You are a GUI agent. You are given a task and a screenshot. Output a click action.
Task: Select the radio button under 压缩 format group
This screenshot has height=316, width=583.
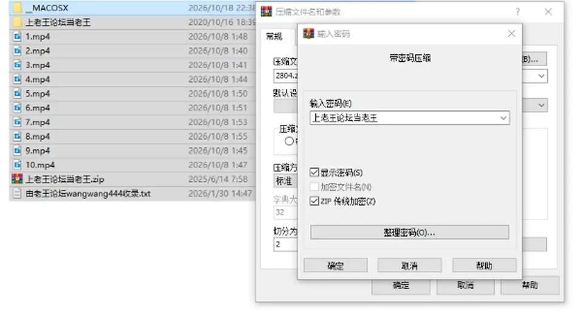[289, 141]
